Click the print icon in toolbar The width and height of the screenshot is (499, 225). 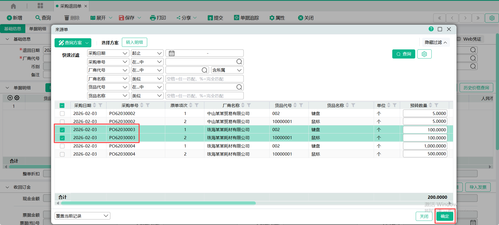point(153,18)
